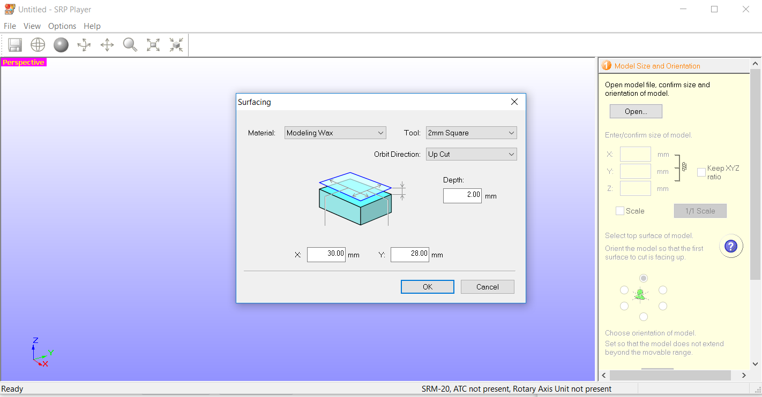Select the lower-left orientation radio button
This screenshot has height=397, width=762.
(624, 306)
